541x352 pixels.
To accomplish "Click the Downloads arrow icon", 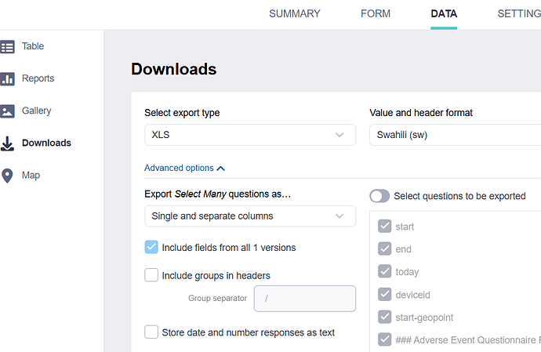I will tap(7, 143).
